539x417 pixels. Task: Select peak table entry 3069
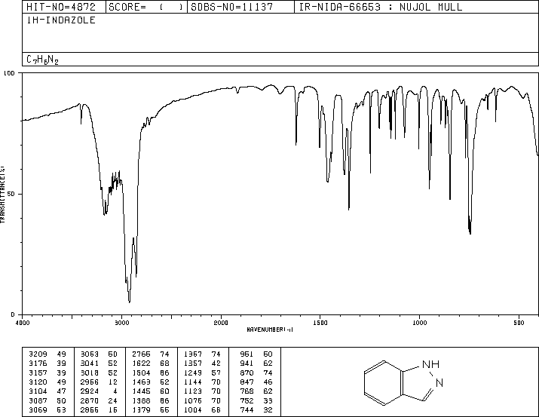pyautogui.click(x=38, y=409)
